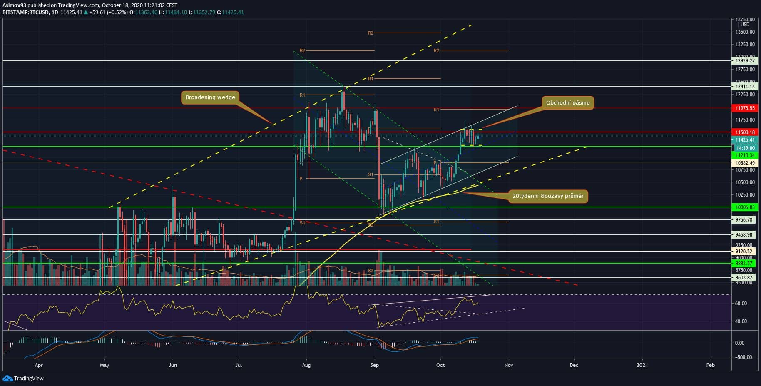Click the current price tag 11425.41
761x386 pixels.
click(x=745, y=140)
